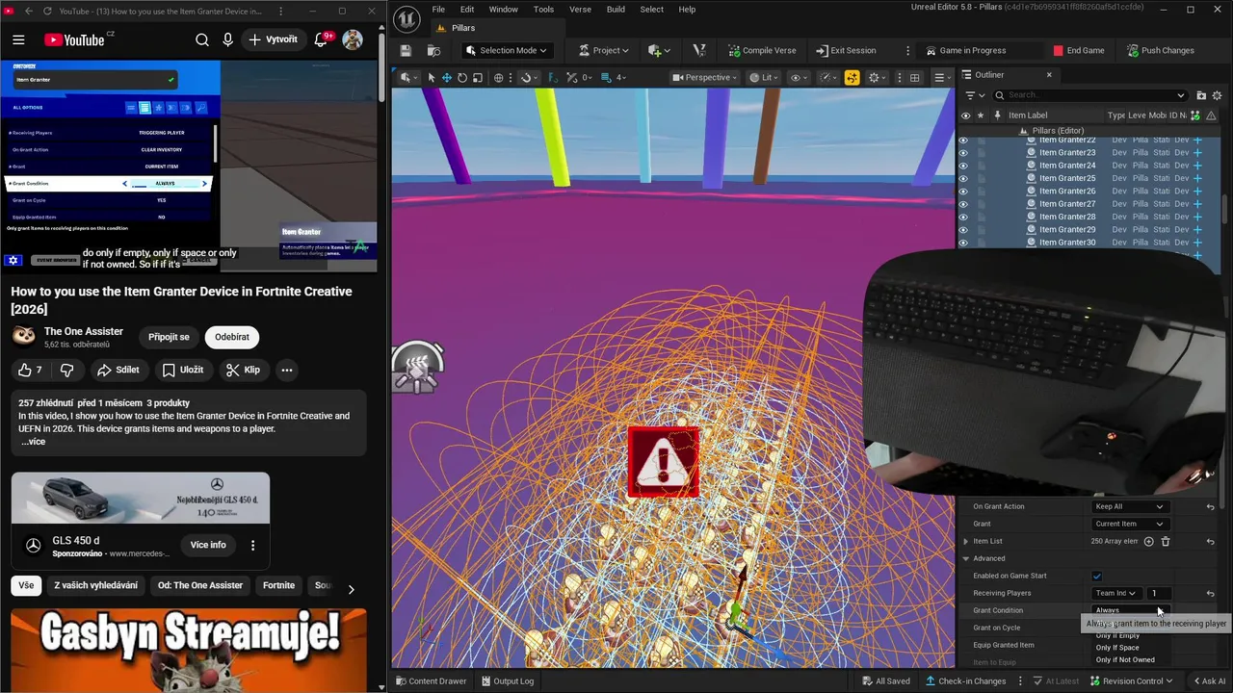Save current level with the floppy disk icon

click(x=406, y=50)
